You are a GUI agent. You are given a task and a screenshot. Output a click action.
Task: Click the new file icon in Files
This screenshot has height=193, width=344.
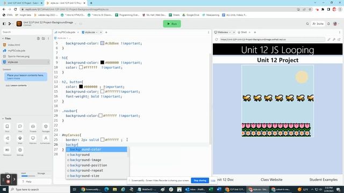(38, 38)
